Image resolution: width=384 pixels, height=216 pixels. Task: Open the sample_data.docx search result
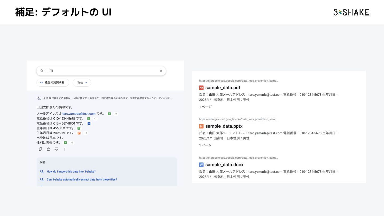pyautogui.click(x=224, y=165)
